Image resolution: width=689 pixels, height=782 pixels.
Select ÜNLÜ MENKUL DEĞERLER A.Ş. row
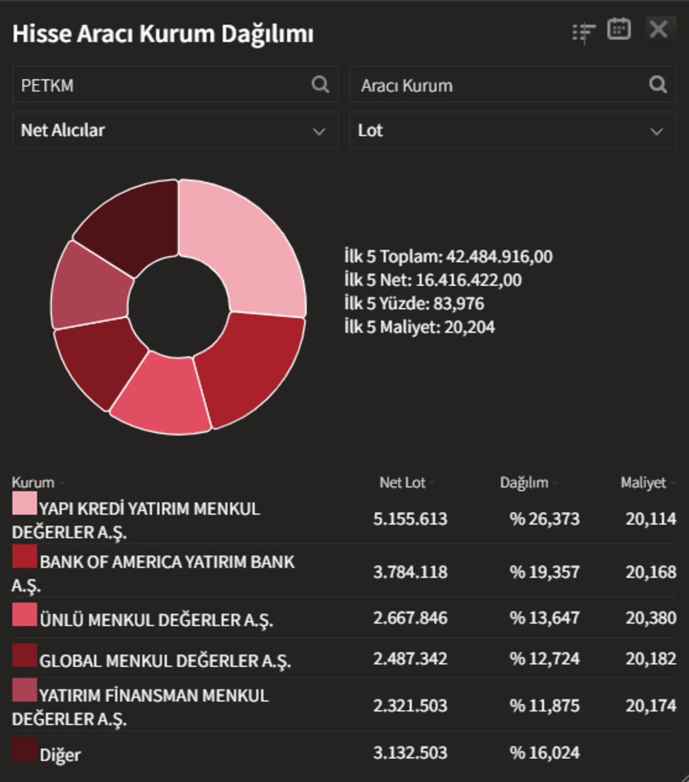[x=344, y=618]
